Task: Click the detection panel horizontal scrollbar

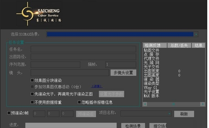Action: [x=174, y=104]
